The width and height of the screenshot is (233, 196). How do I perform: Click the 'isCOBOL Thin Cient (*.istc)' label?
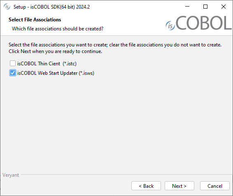coord(47,64)
